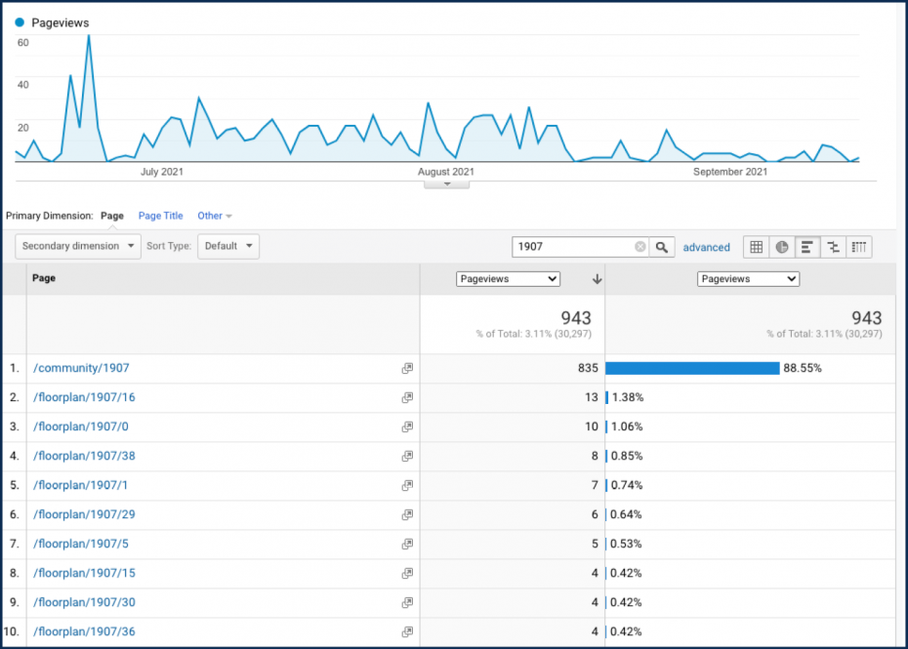908x649 pixels.
Task: Open Secondary dimension dropdown
Action: (x=77, y=246)
